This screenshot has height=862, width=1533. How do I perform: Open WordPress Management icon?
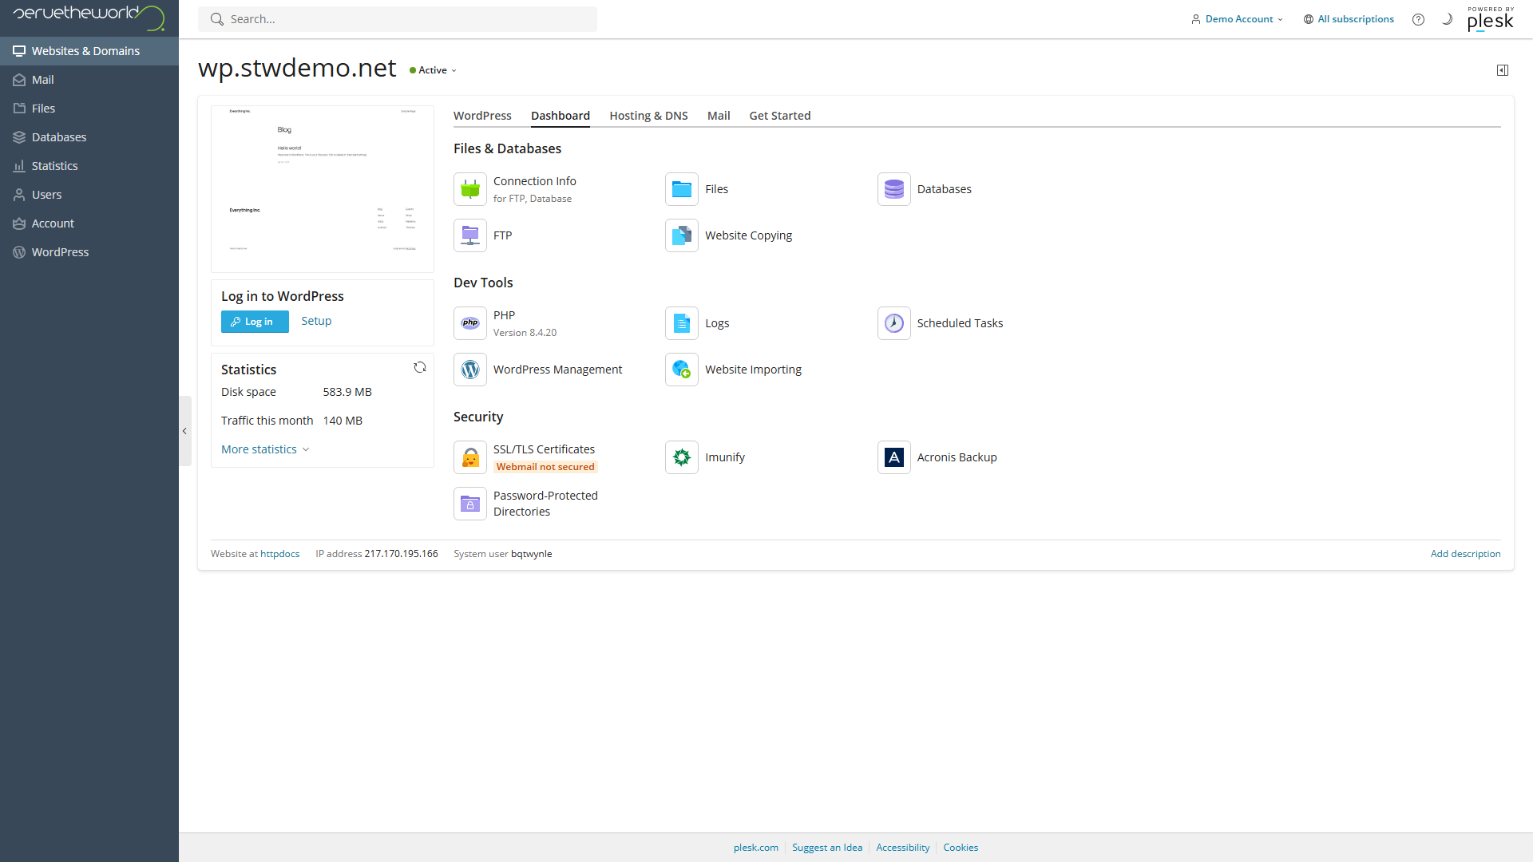[470, 370]
